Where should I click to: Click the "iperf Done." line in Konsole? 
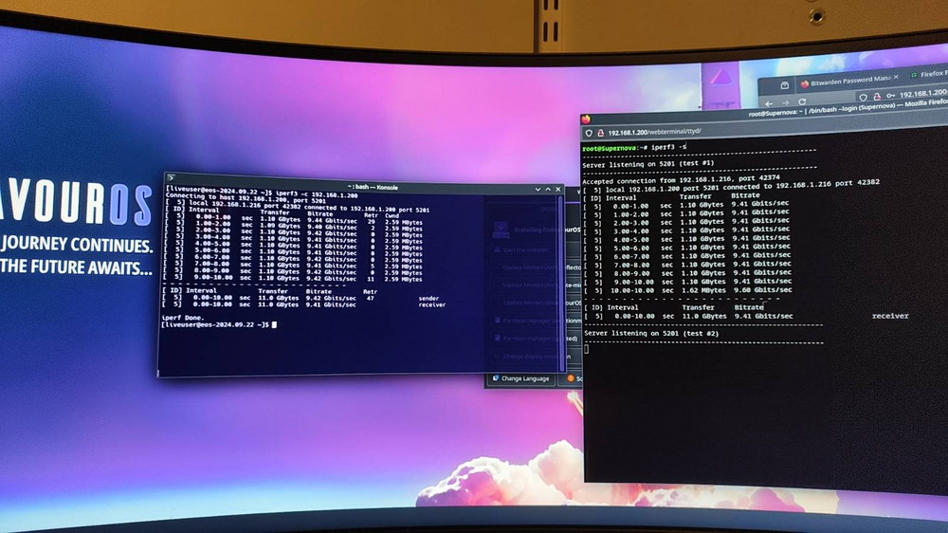(x=183, y=318)
